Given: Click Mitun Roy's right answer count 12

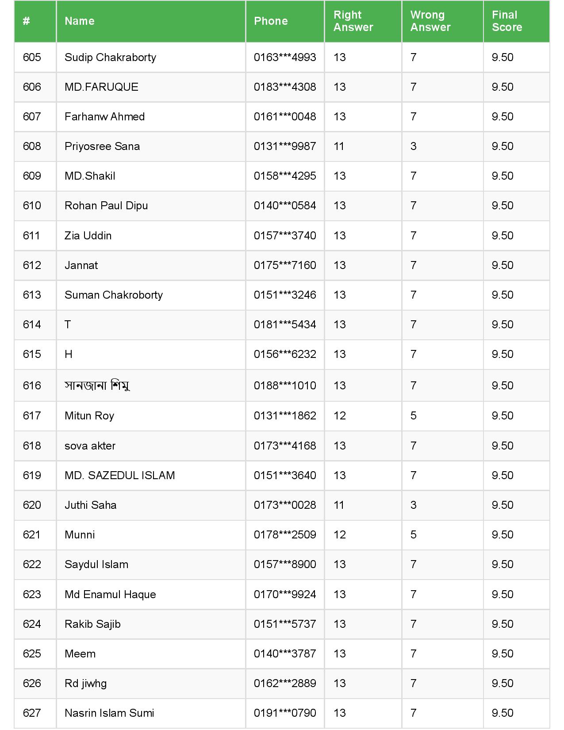Looking at the screenshot, I should pyautogui.click(x=340, y=416).
